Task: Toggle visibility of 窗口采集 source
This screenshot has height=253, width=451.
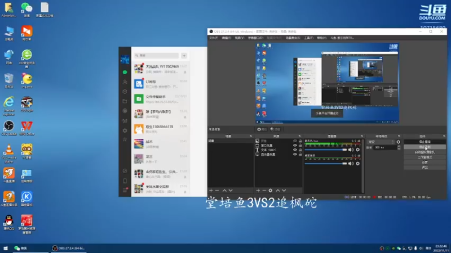Action: 295,146
